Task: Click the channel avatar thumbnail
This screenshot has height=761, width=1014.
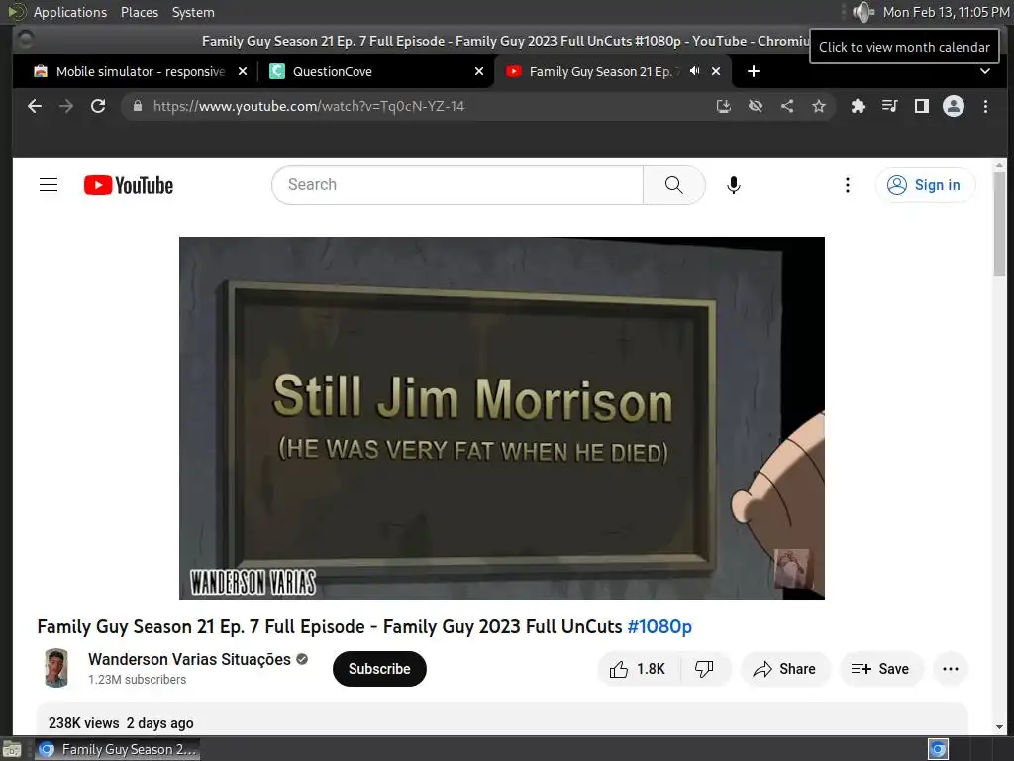Action: [56, 668]
